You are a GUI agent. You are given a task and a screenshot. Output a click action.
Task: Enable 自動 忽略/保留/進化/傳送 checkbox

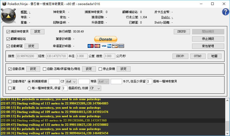[45, 69]
